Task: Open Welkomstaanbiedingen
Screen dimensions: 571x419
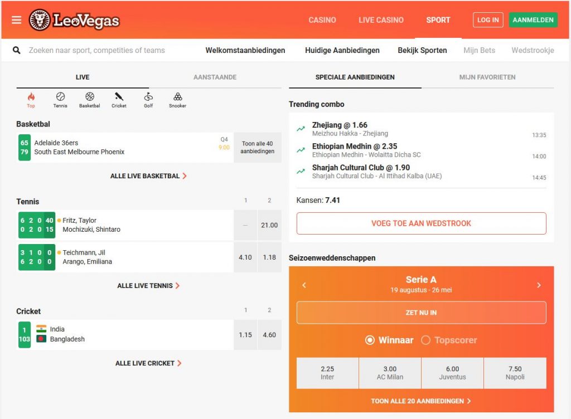Action: click(245, 50)
